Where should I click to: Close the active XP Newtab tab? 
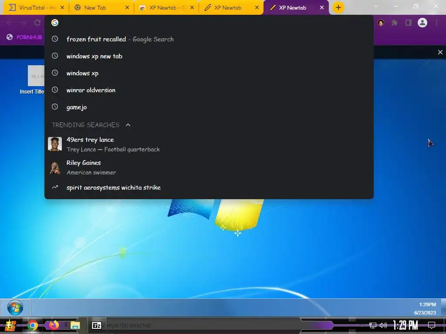[322, 8]
